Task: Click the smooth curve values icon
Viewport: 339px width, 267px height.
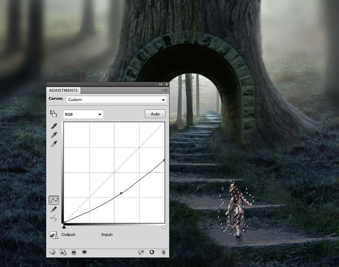Action: [53, 218]
